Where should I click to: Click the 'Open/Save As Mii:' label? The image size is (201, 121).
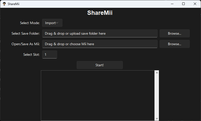(26, 44)
